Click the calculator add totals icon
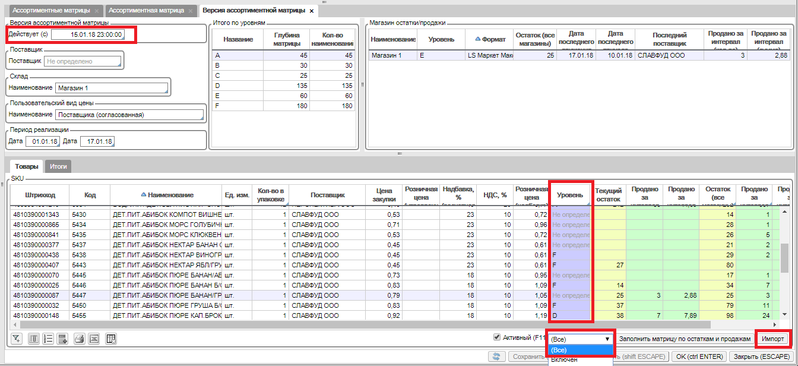 pos(63,339)
